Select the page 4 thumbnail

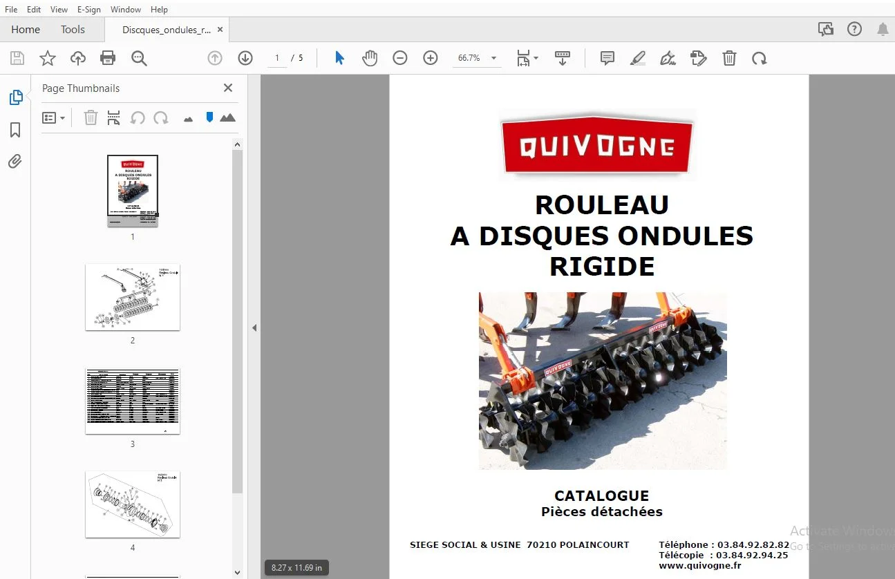coord(133,504)
